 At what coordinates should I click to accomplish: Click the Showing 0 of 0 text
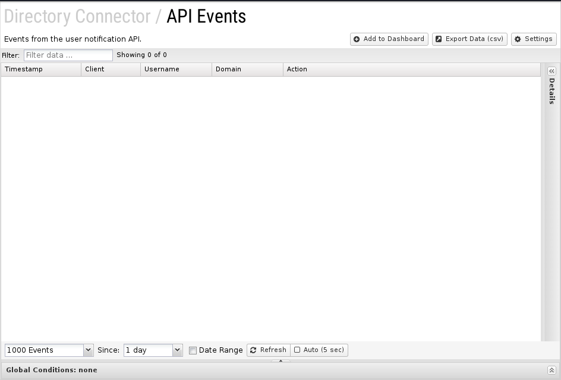[141, 55]
